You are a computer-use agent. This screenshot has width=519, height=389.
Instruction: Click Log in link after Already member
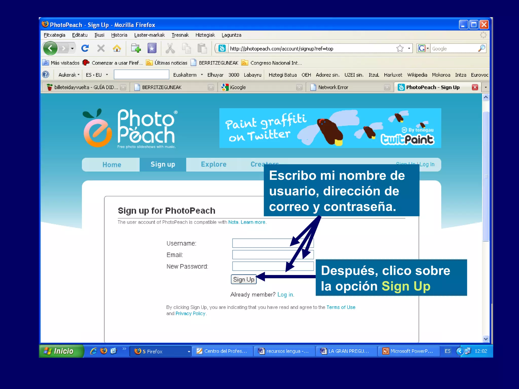pos(285,295)
